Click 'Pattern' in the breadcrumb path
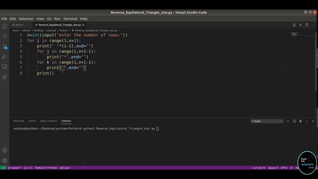318x179 pixels. 64,30
